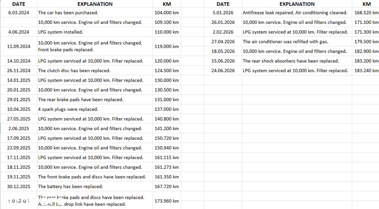Select the date cell 29.01.2025

[19, 99]
